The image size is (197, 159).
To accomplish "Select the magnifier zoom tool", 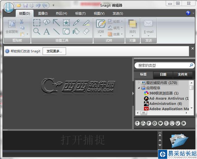I will 37,31.
